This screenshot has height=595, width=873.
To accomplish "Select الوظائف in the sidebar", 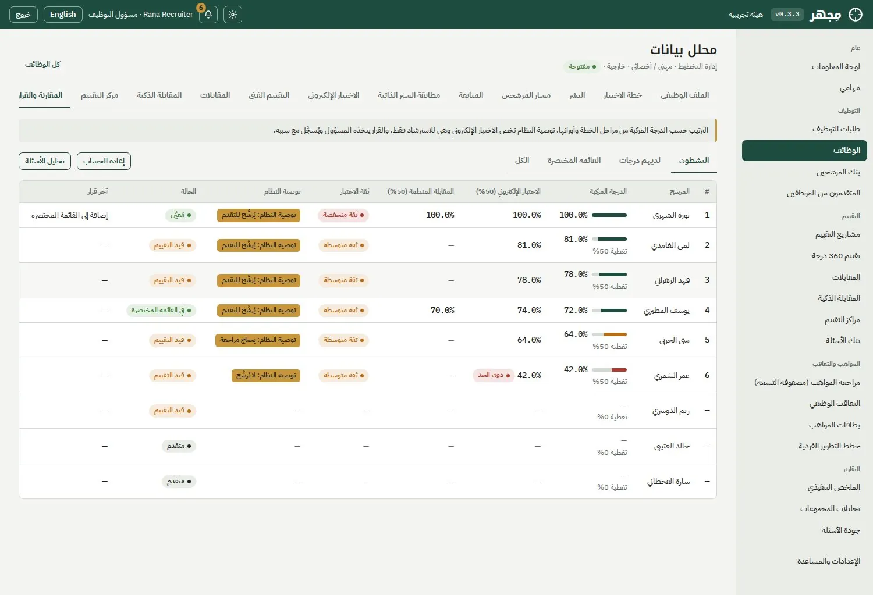I will pos(804,151).
